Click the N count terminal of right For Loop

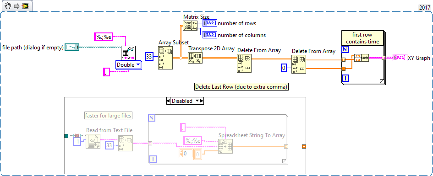pos(345,49)
